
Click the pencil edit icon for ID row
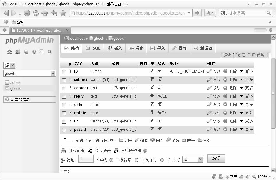[209, 71]
